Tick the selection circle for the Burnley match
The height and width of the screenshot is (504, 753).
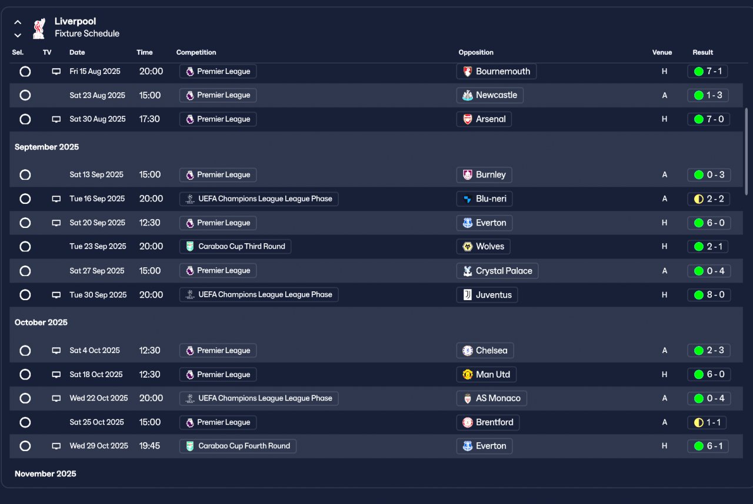click(x=25, y=175)
